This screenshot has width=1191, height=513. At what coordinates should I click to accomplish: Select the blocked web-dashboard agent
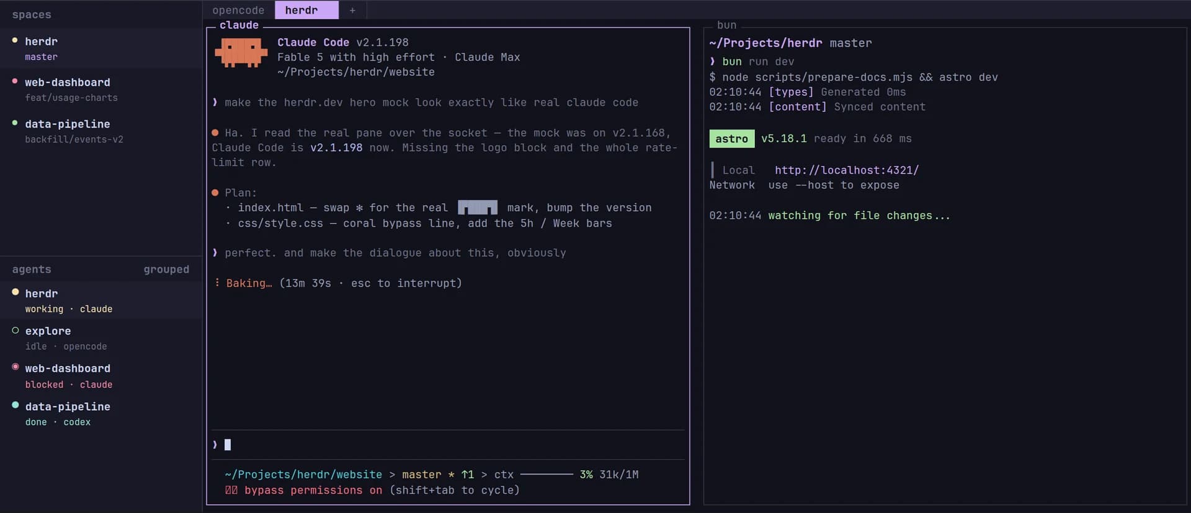pyautogui.click(x=101, y=376)
